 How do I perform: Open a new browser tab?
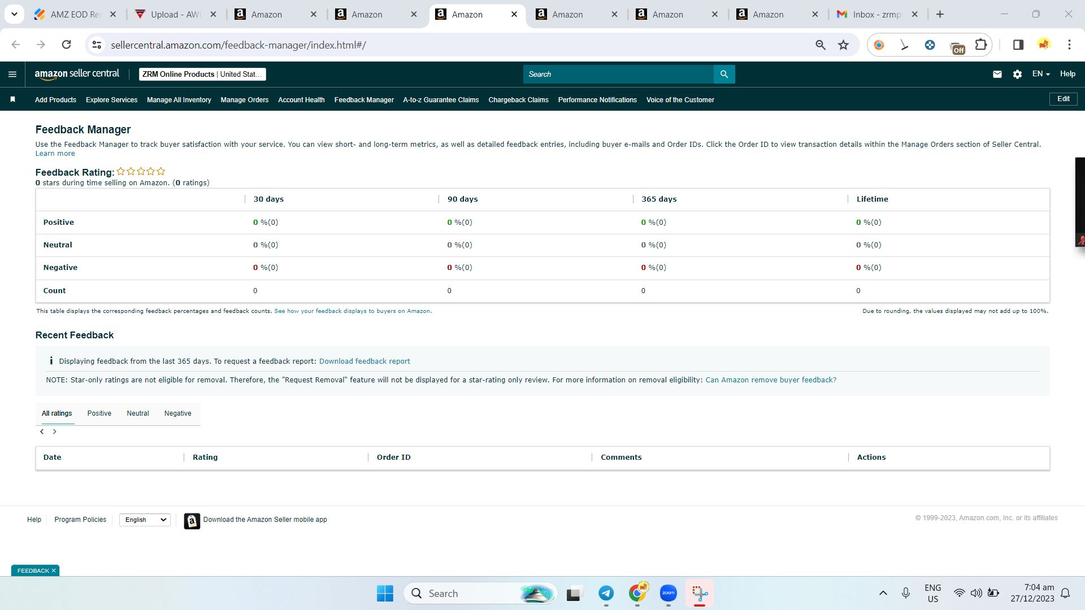click(x=940, y=14)
